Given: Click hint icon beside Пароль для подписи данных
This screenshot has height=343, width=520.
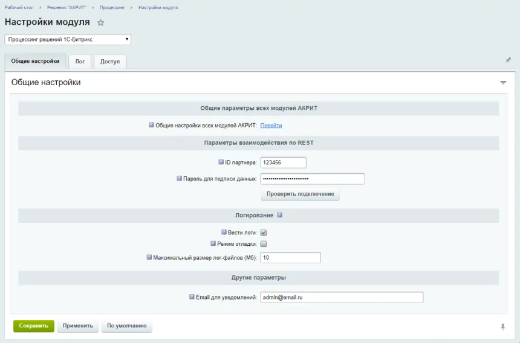Looking at the screenshot, I should [179, 179].
